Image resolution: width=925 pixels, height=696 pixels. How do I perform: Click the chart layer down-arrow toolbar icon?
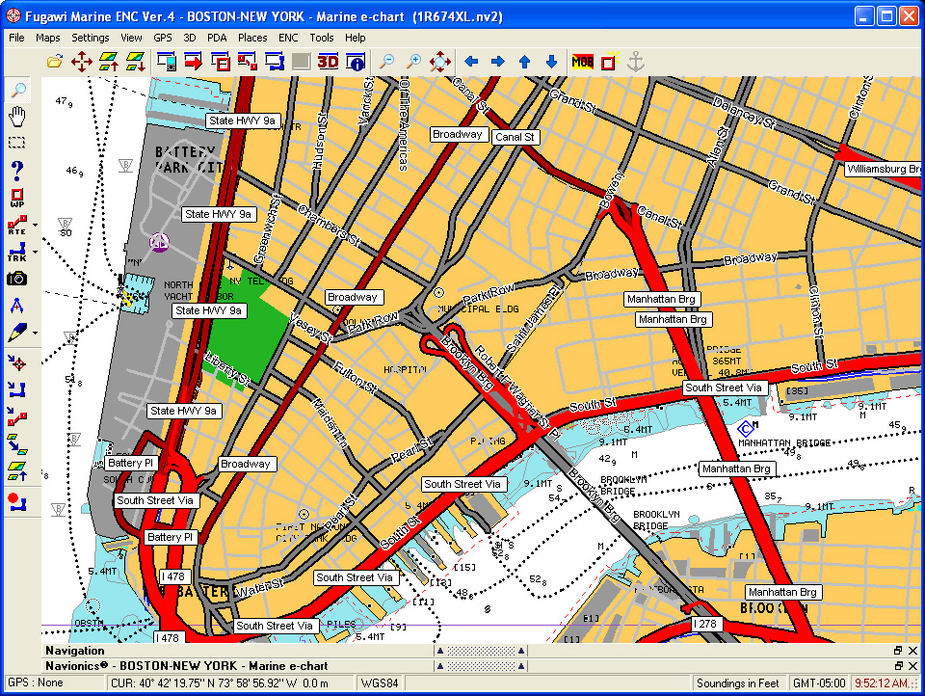(136, 62)
